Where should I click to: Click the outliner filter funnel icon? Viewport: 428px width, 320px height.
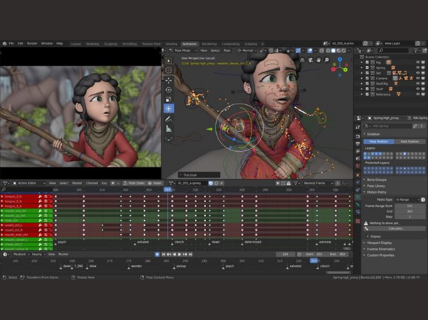tap(416, 50)
